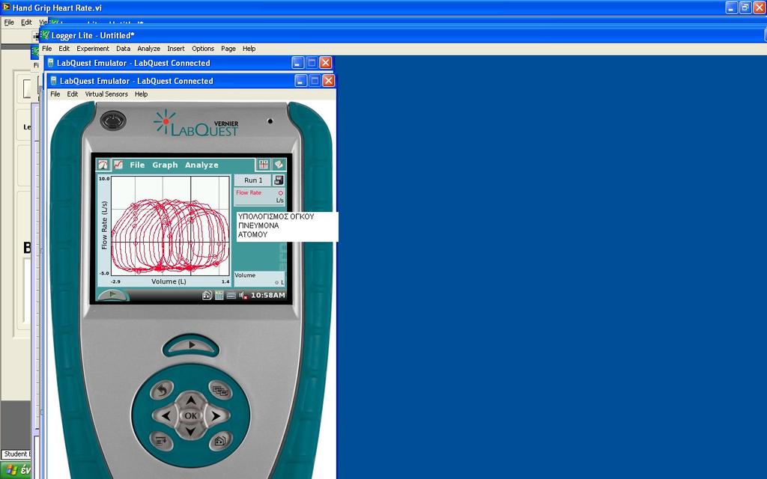Open Logger Lite Options menu
The image size is (767, 479).
pos(203,49)
